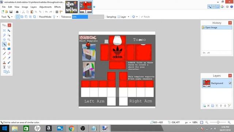The image size is (234, 132).
Task: Toggle the Layers window button
Action: (x=218, y=7)
